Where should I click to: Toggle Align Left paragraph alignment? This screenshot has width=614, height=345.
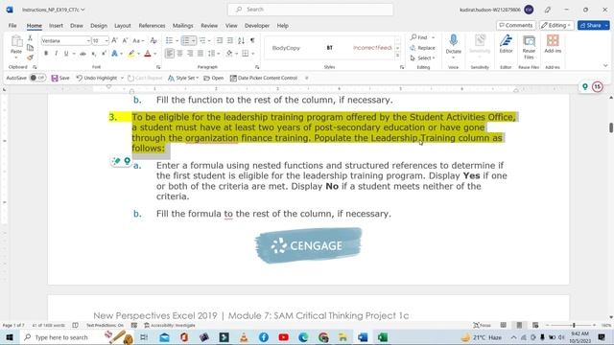click(169, 54)
